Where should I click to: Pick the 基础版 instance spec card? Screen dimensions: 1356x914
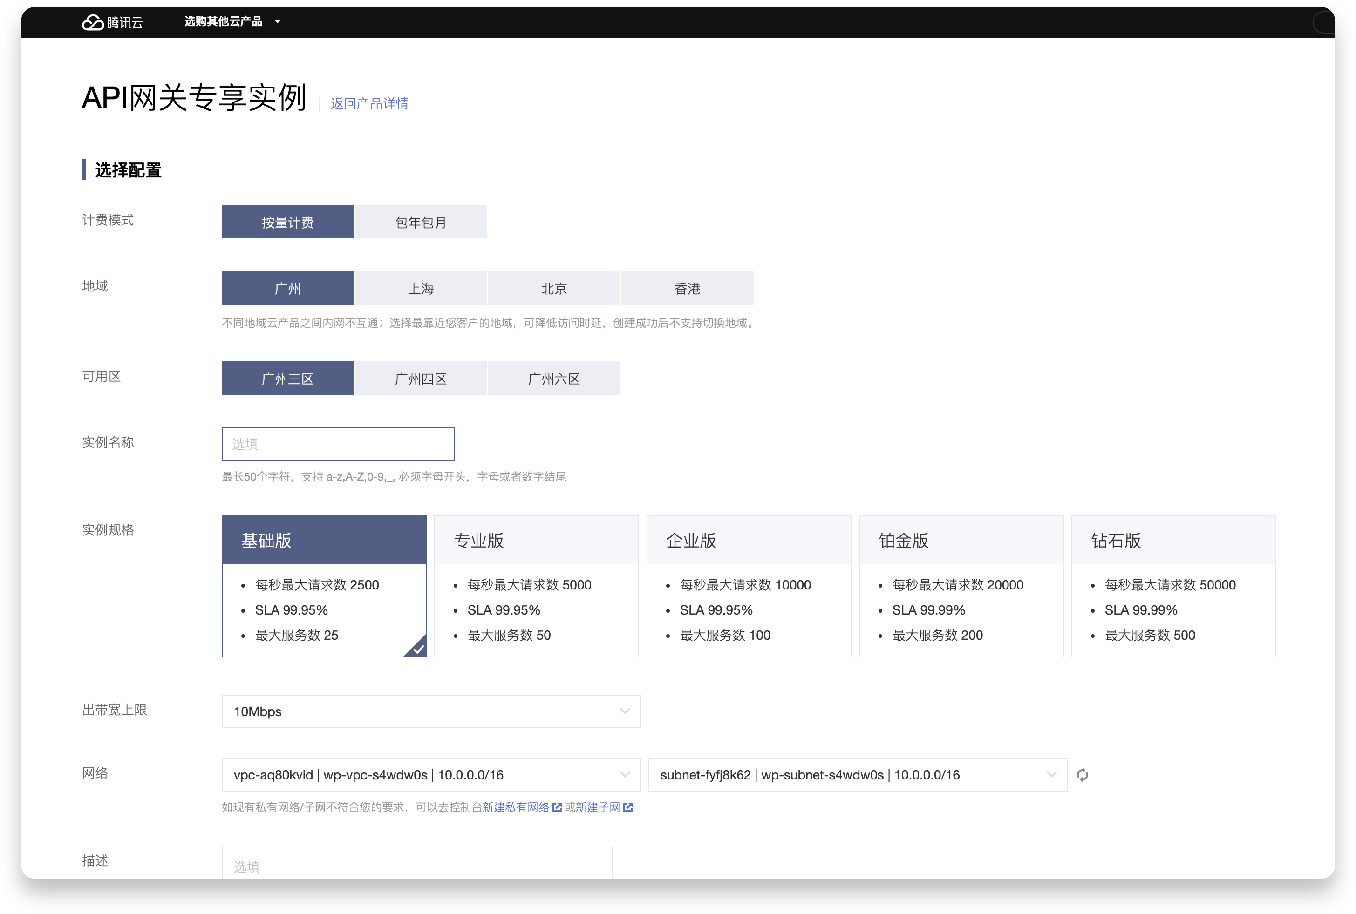(324, 586)
